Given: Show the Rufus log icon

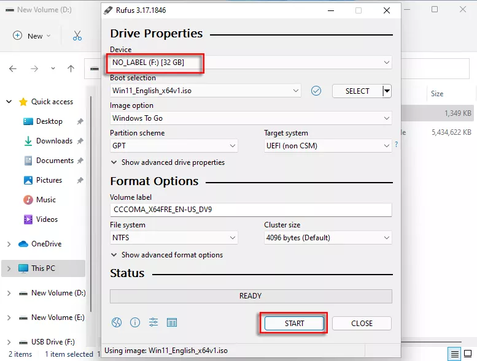Looking at the screenshot, I should point(172,322).
